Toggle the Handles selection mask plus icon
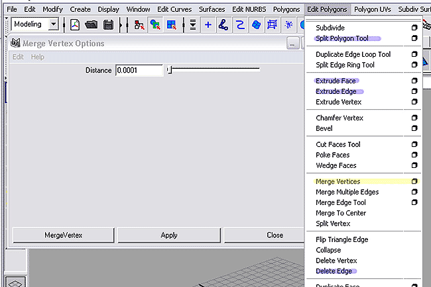The height and width of the screenshot is (287, 431). coord(208,25)
